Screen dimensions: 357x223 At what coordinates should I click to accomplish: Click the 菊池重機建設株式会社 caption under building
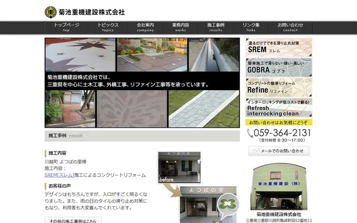[x=279, y=215]
